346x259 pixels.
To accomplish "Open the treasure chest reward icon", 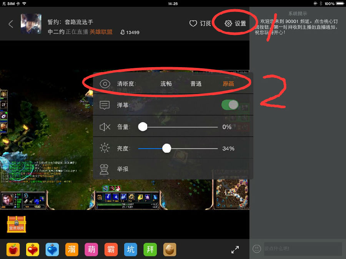I will (x=17, y=224).
